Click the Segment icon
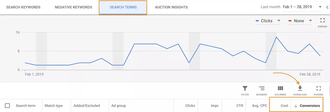The image size is (330, 112). pos(262,90)
